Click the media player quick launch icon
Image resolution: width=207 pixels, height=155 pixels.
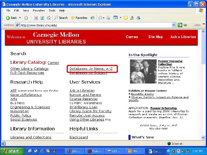[x=48, y=151]
